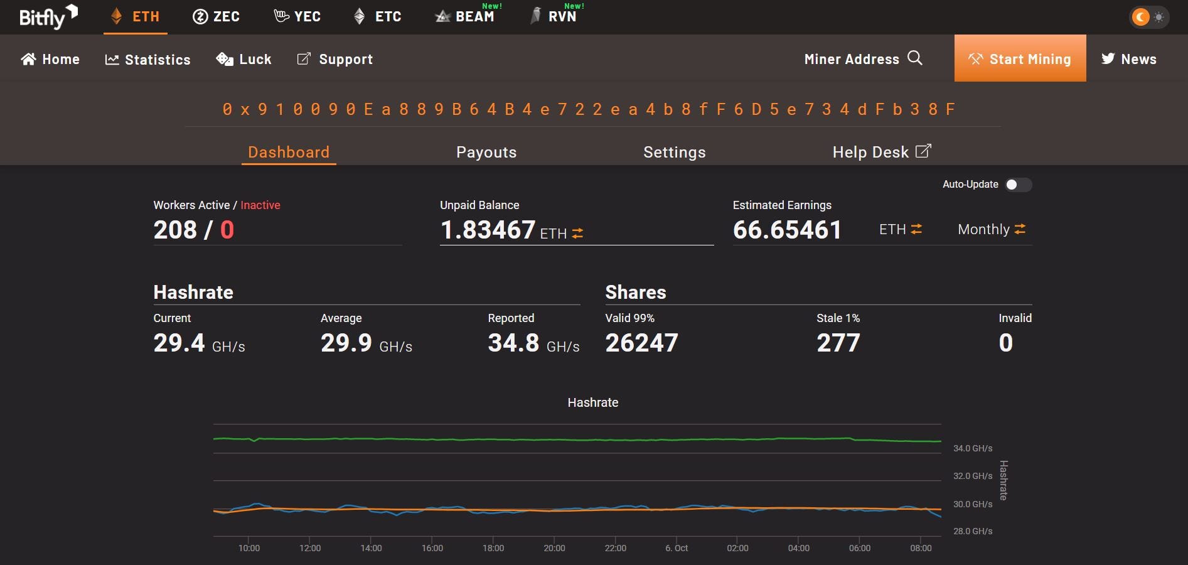Select the ZEC coin icon
The image size is (1188, 565).
(200, 17)
